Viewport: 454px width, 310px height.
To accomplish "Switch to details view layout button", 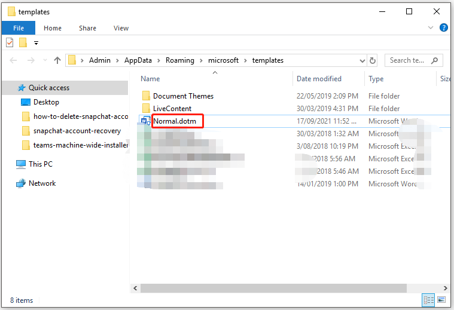I will (429, 300).
